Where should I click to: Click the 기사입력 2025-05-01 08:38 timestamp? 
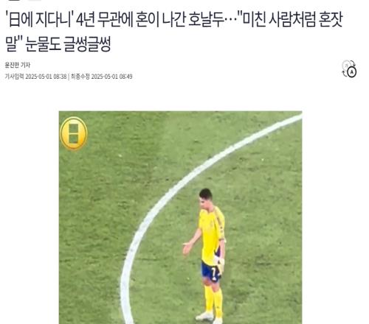click(36, 77)
